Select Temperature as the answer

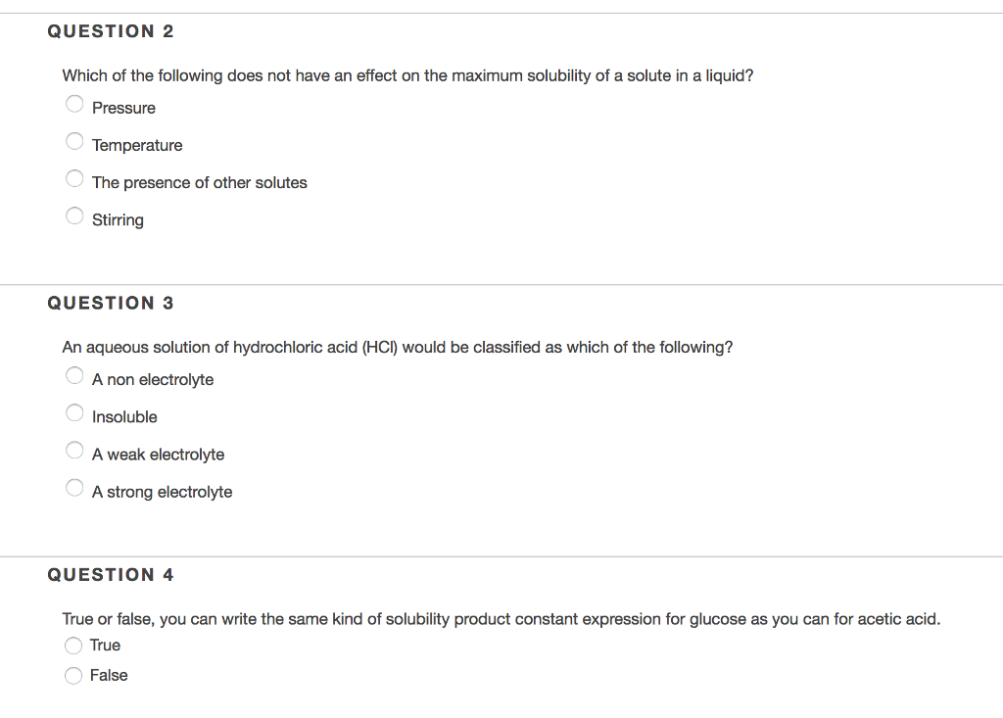pyautogui.click(x=74, y=140)
